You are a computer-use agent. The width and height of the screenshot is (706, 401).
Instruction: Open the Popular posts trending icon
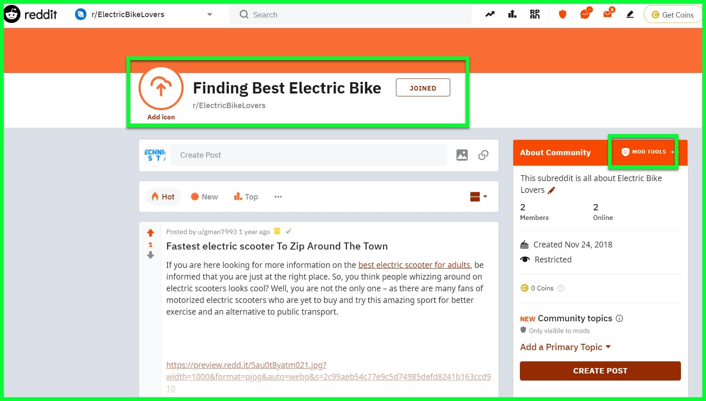pos(490,14)
